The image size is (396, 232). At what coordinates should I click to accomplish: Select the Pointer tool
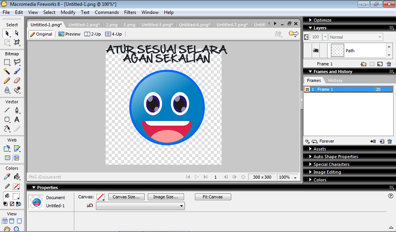point(7,33)
